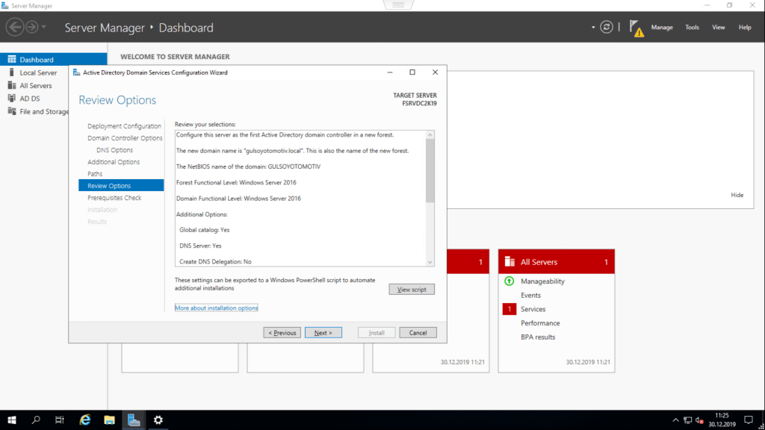The width and height of the screenshot is (765, 430).
Task: Open the Manage menu
Action: coord(662,28)
